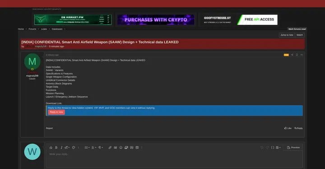The image size is (325, 169).
Task: Click the Jump to new button
Action: click(x=287, y=35)
